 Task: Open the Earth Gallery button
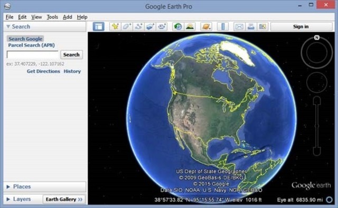pyautogui.click(x=64, y=199)
